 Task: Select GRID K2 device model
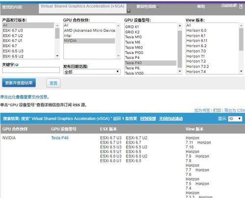pyautogui.click(x=150, y=32)
